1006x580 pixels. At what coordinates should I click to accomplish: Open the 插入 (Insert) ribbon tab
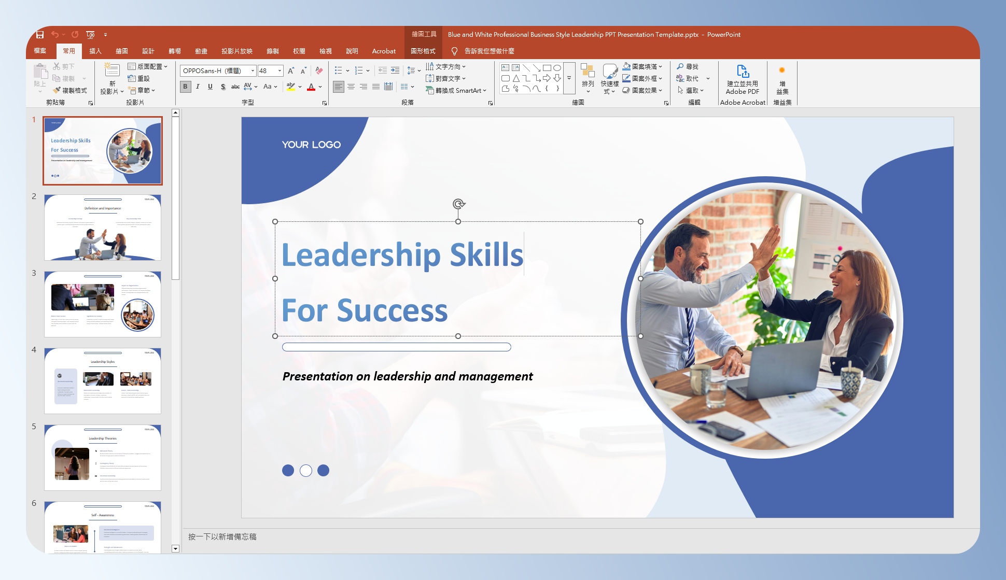[x=95, y=51]
